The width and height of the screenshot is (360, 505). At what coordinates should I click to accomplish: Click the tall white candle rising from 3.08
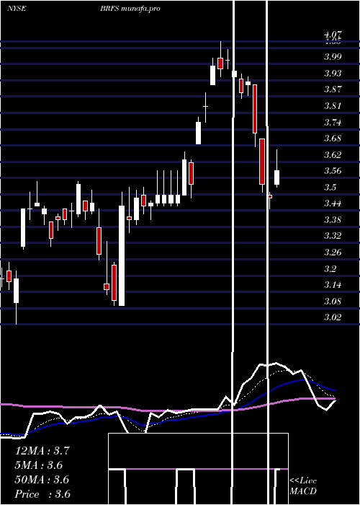(x=122, y=255)
